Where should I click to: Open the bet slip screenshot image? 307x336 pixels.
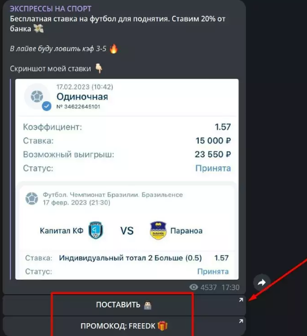click(127, 179)
